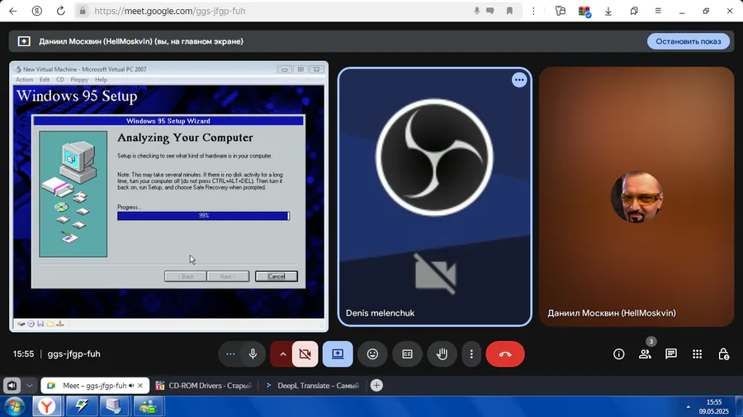Image resolution: width=743 pixels, height=417 pixels.
Task: Open the emoji reactions button
Action: [x=372, y=354]
